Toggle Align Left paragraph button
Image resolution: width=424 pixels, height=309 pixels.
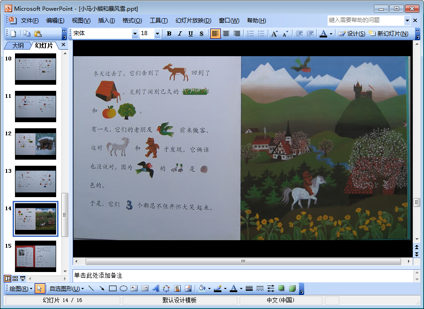pyautogui.click(x=215, y=34)
